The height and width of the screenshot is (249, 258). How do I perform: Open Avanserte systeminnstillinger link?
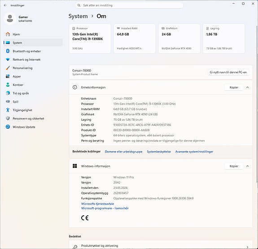click(x=194, y=152)
